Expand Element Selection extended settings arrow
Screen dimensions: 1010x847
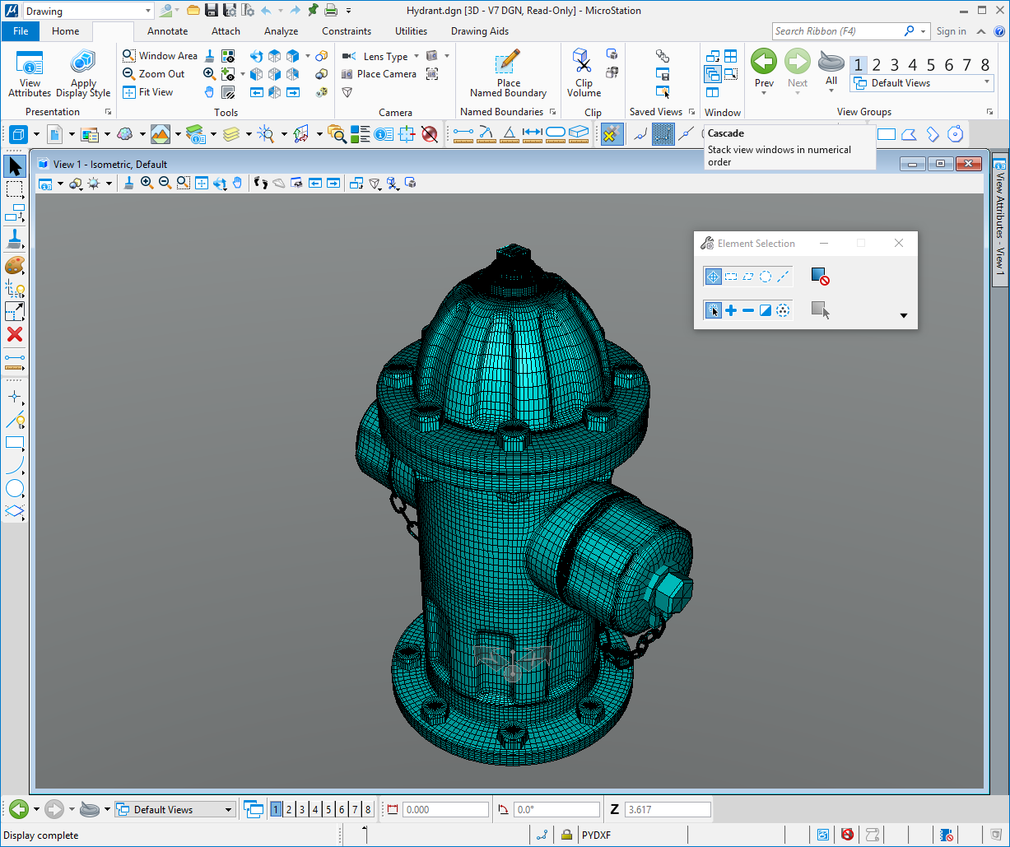pyautogui.click(x=903, y=315)
